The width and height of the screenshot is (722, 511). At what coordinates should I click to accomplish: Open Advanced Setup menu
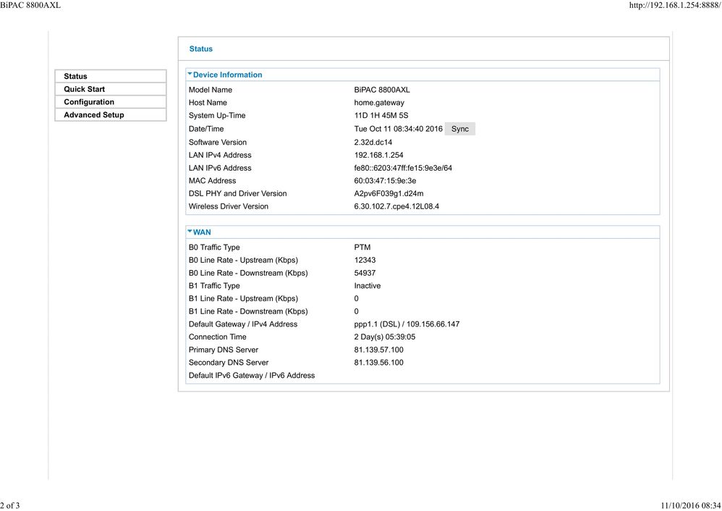point(111,115)
